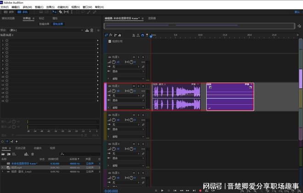
Task: Click the 多轨 multitrack view button
Action: coord(22,12)
